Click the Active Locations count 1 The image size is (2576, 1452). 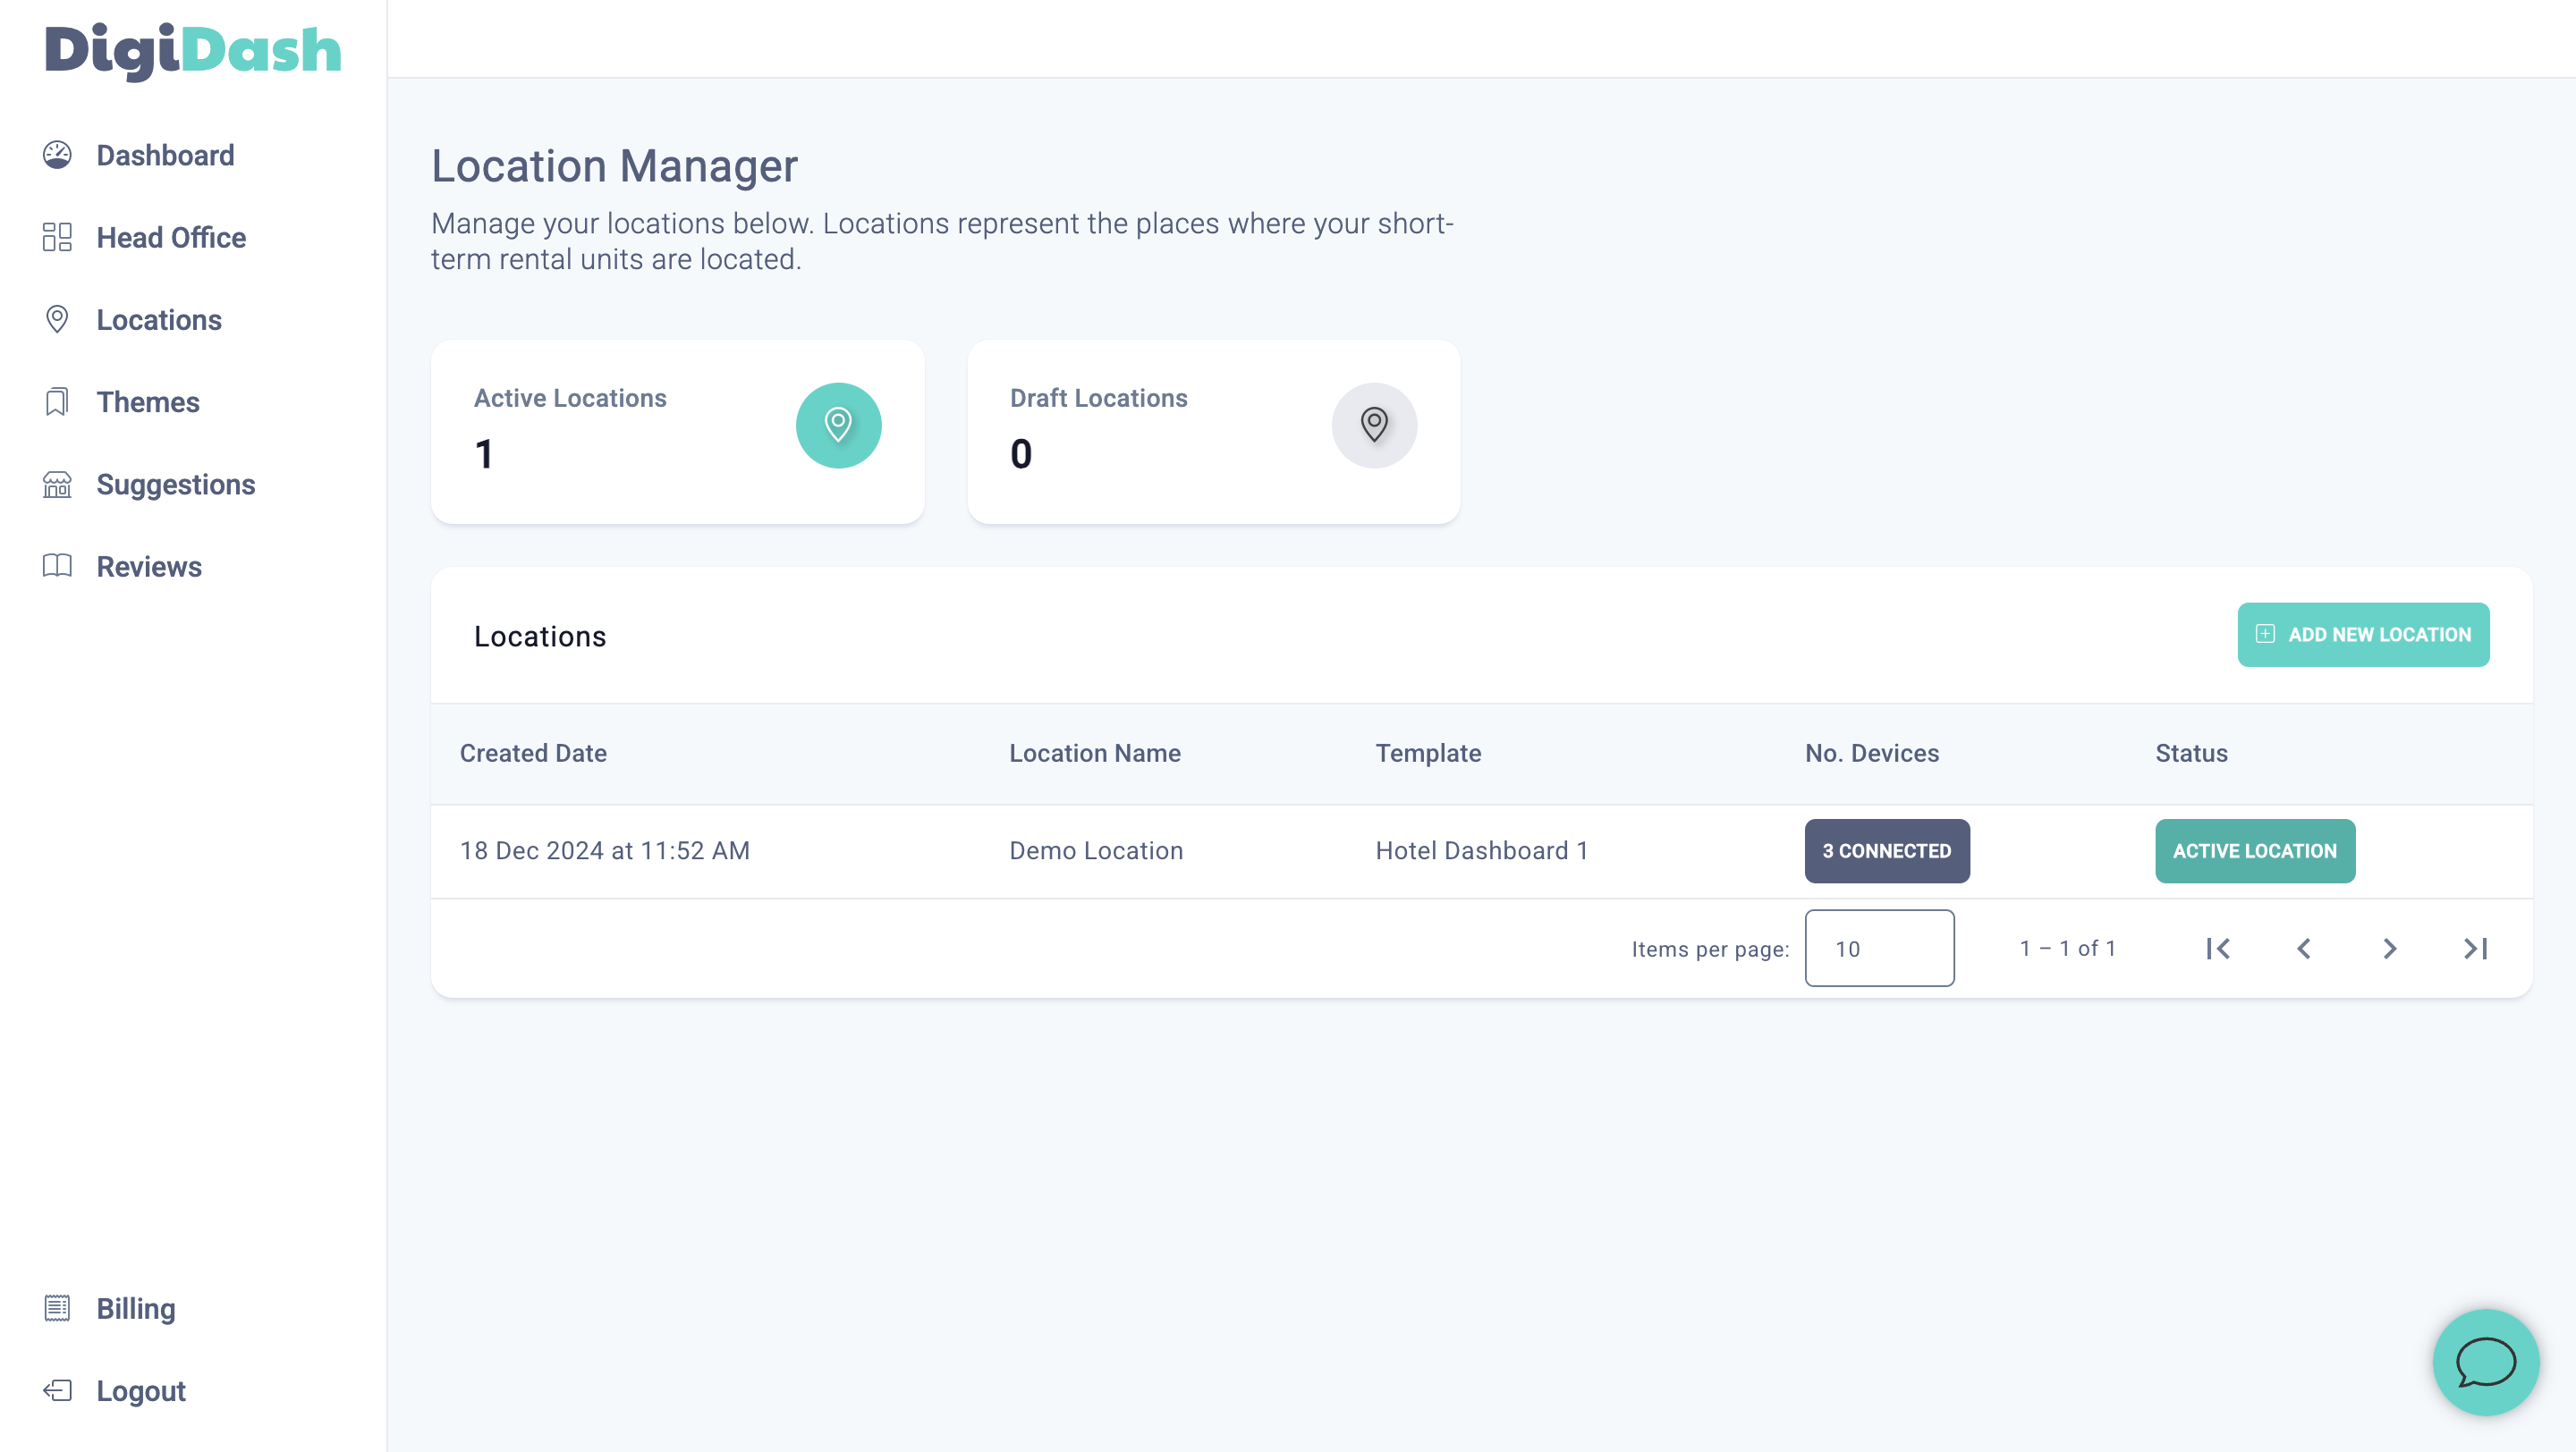[x=484, y=453]
